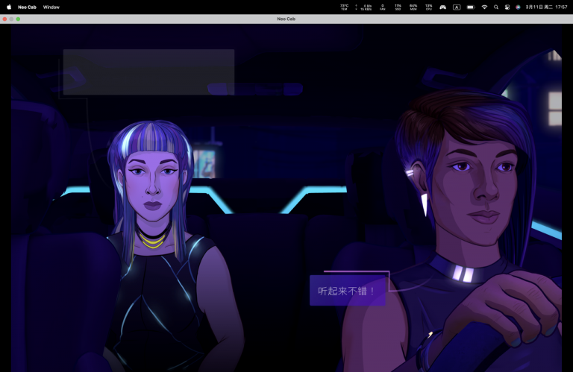Click the Siri icon in menu bar
This screenshot has height=372, width=573.
(518, 7)
